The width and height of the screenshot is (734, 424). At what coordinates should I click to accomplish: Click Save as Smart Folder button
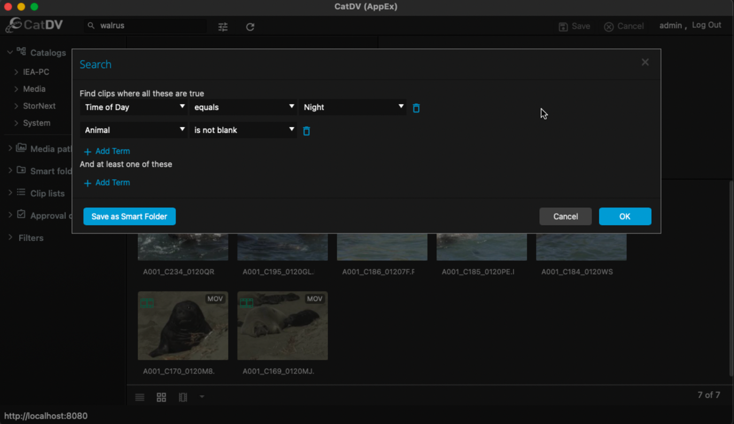pos(129,216)
